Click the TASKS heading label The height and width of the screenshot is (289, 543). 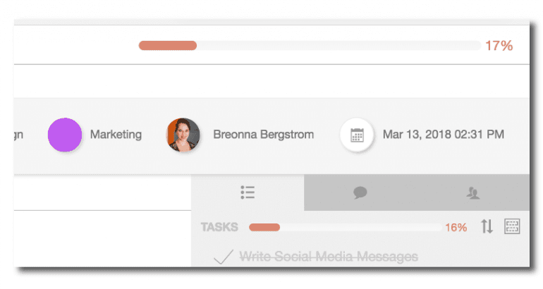coord(219,228)
